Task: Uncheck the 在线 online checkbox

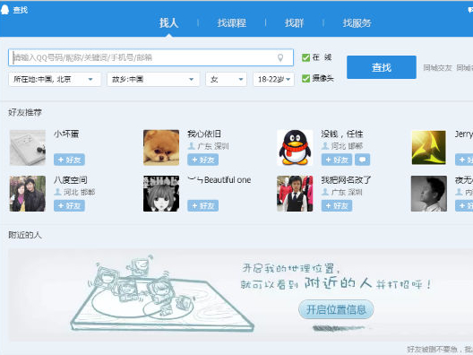Action: tap(305, 57)
